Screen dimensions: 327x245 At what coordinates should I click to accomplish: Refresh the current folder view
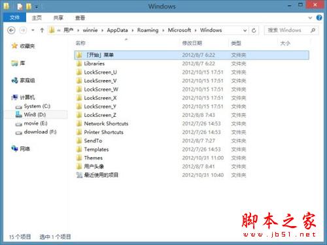click(x=254, y=30)
